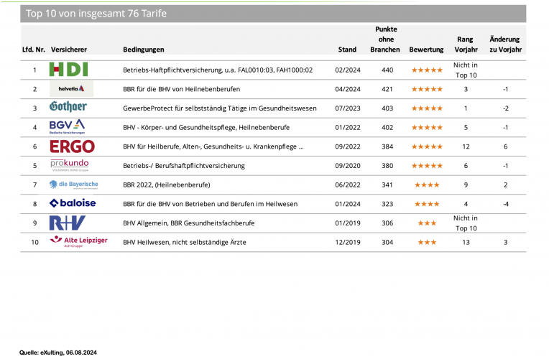Click the three-star rating for R+V
This screenshot has height=359, width=549.
[x=427, y=223]
